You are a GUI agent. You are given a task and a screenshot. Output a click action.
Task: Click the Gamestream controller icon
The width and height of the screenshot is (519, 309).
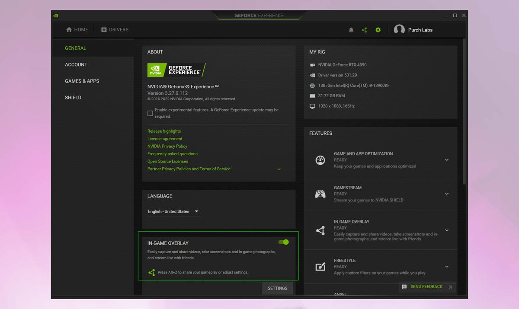(320, 194)
